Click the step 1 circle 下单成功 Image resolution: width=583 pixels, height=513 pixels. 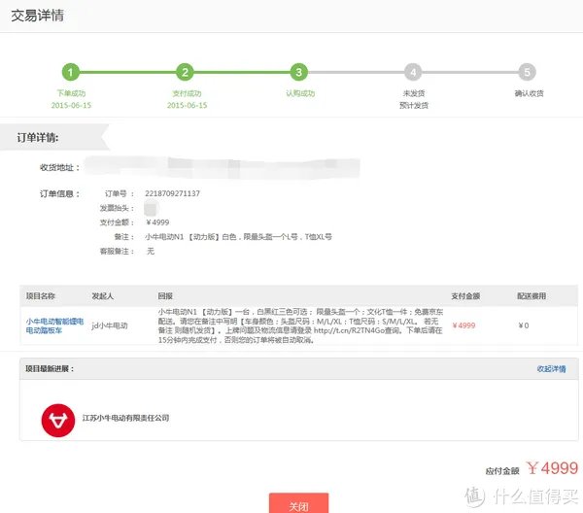pyautogui.click(x=71, y=72)
